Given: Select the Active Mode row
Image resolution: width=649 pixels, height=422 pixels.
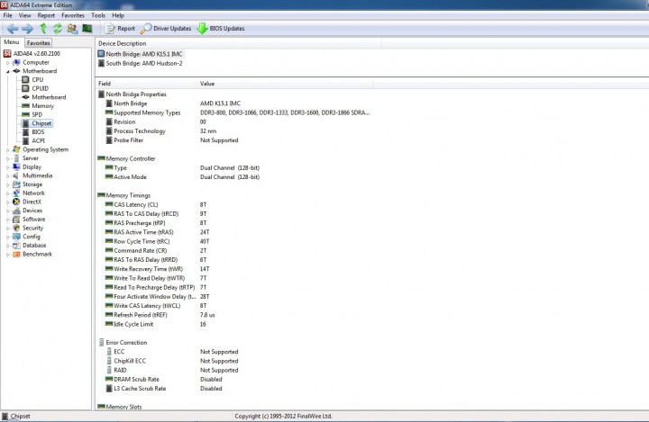Looking at the screenshot, I should pos(182,177).
